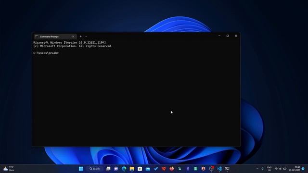The height and width of the screenshot is (173, 308).
Task: Click the Microsoft Corporation copyright line
Action: pos(73,46)
